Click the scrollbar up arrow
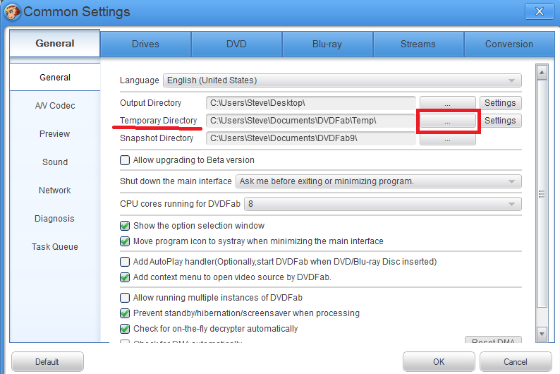The image size is (560, 374). click(x=542, y=73)
